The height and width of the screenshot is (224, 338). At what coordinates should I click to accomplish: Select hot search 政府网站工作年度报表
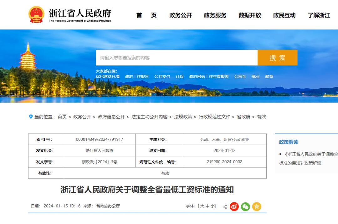(x=209, y=76)
